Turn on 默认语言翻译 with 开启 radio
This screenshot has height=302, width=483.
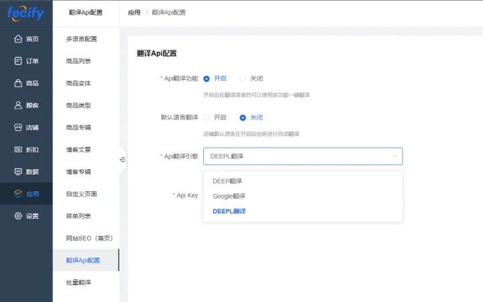pyautogui.click(x=207, y=117)
